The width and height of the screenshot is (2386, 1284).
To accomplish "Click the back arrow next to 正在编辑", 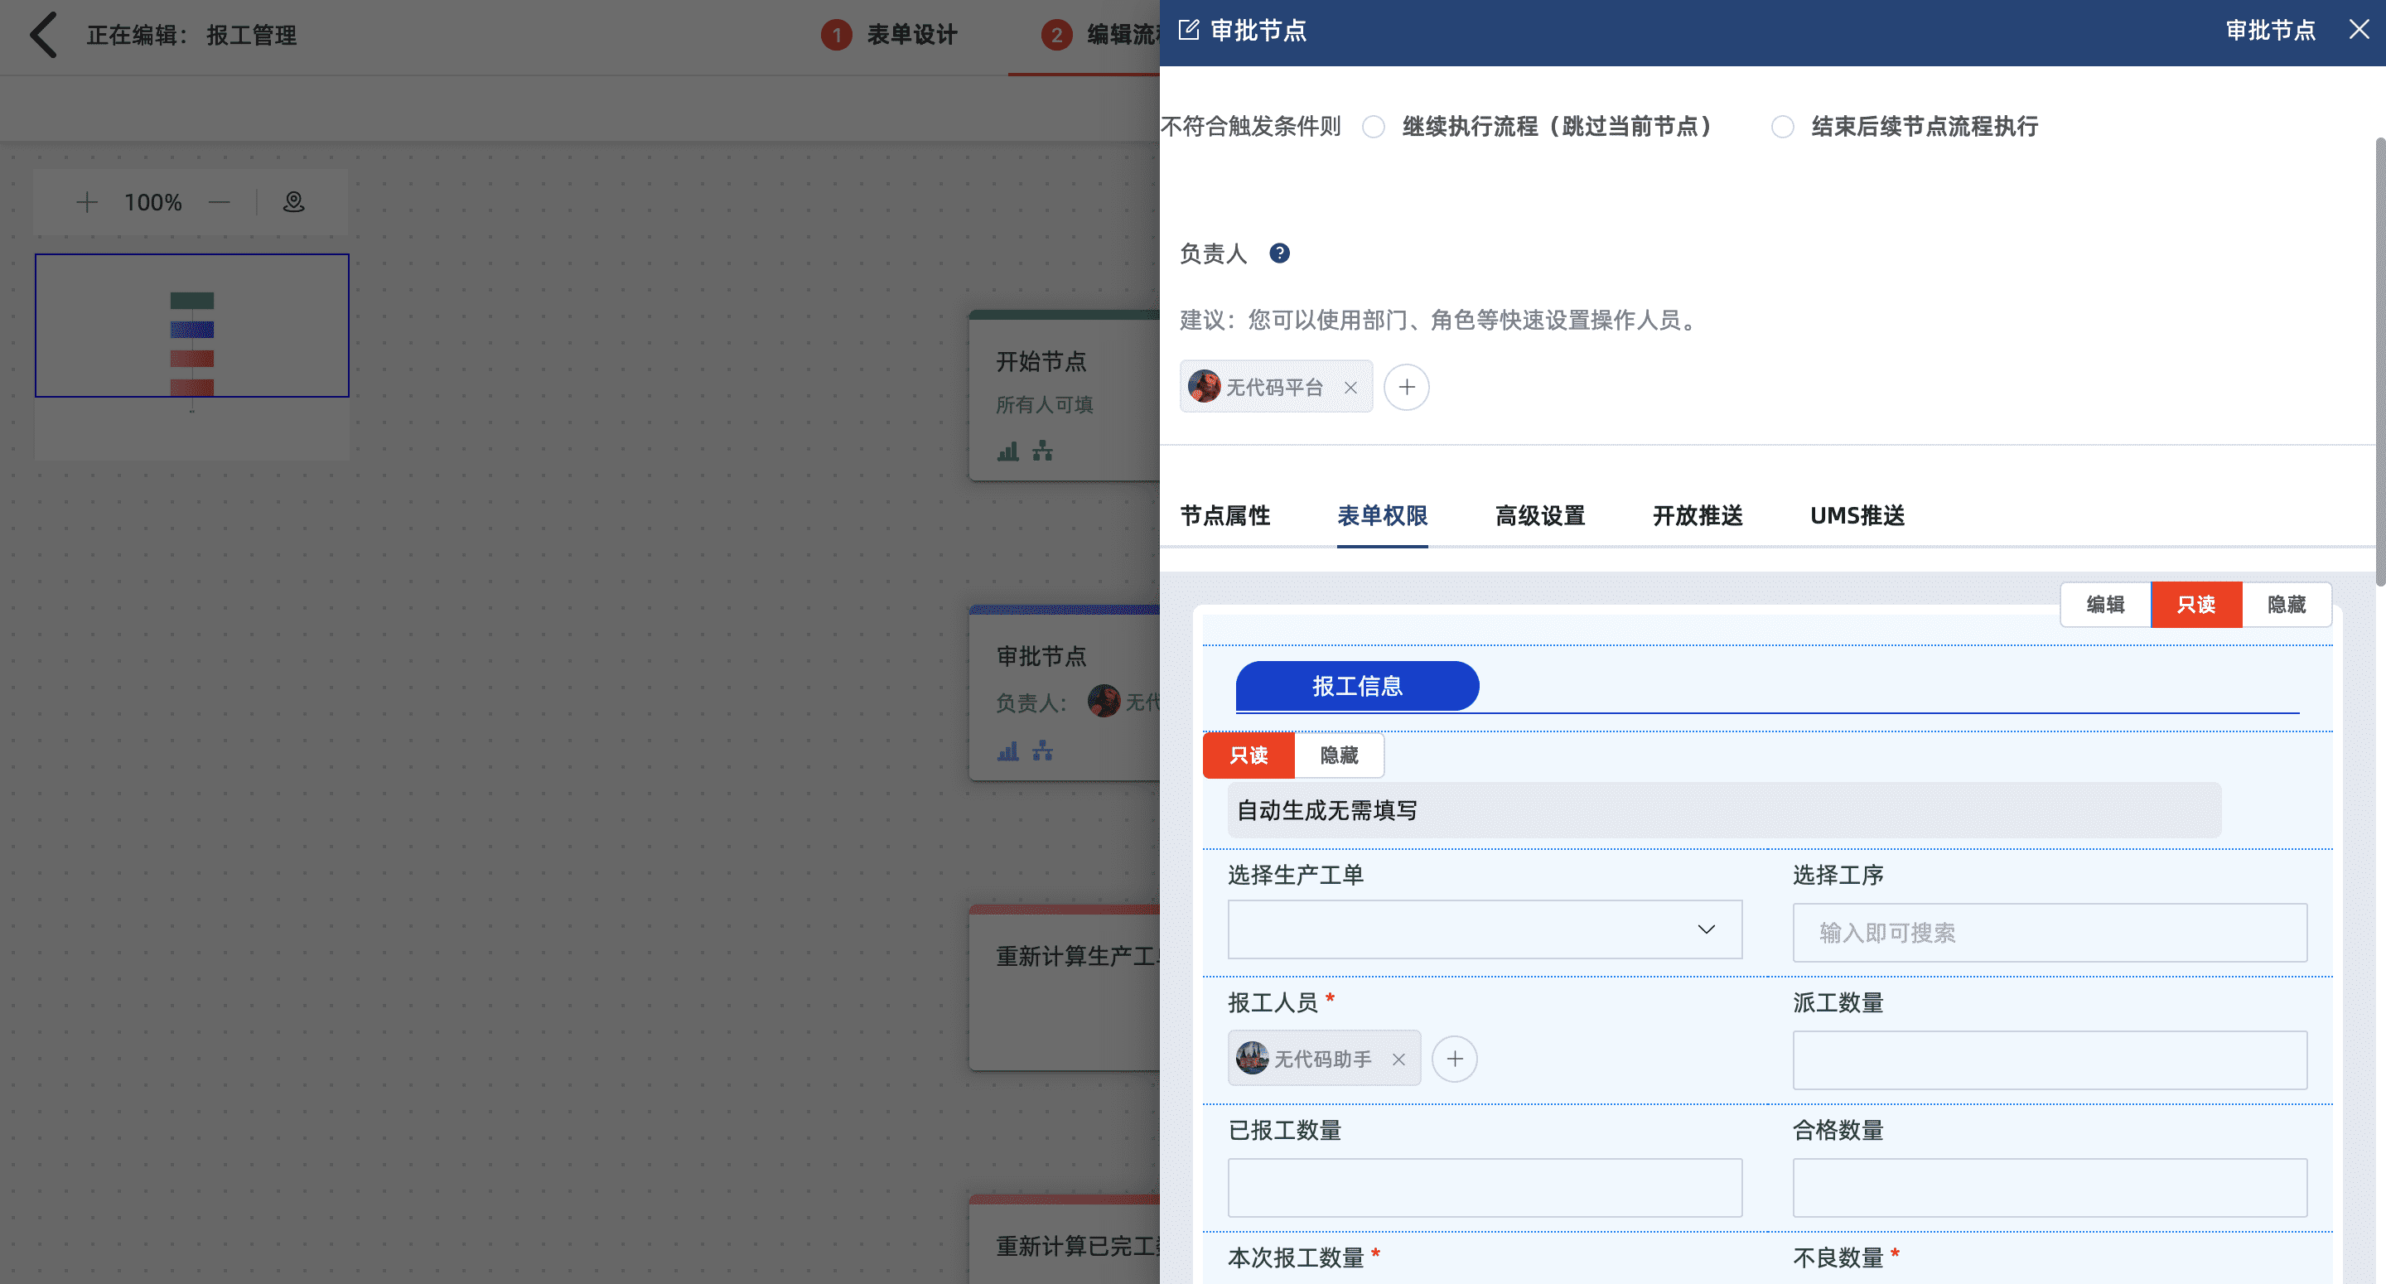I will pyautogui.click(x=42, y=35).
